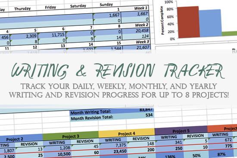Click the red bar in the chart
The height and width of the screenshot is (158, 237).
coord(188,22)
